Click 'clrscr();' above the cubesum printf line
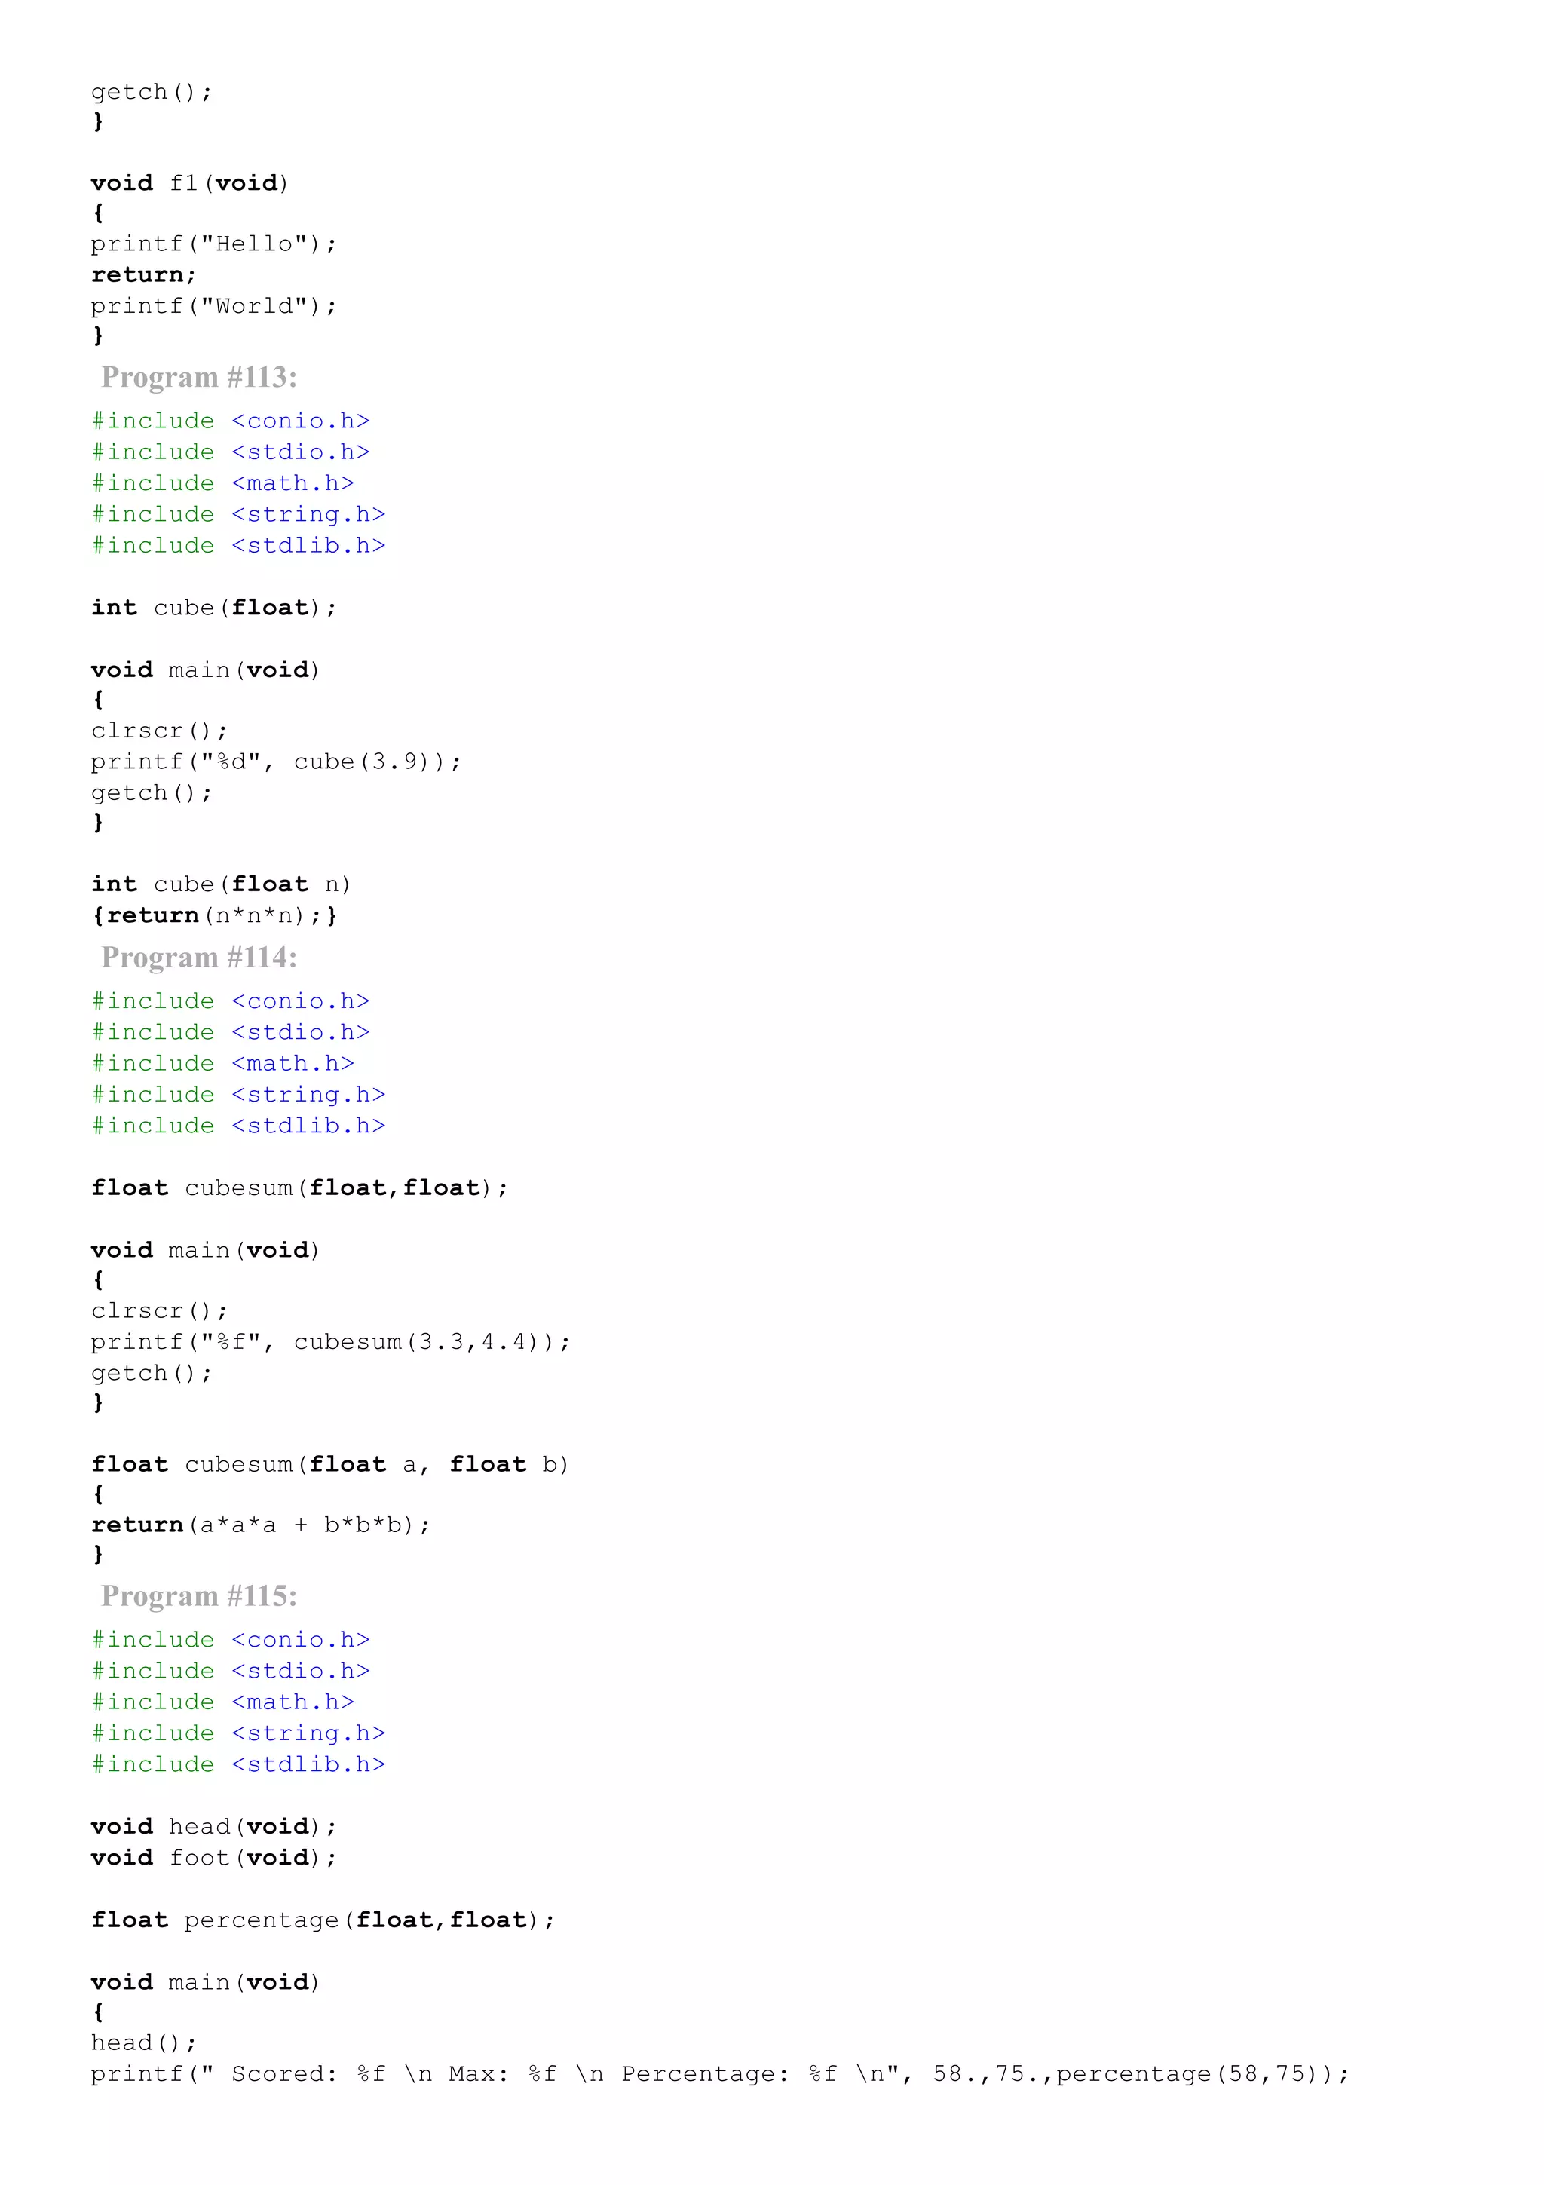 coord(160,1311)
